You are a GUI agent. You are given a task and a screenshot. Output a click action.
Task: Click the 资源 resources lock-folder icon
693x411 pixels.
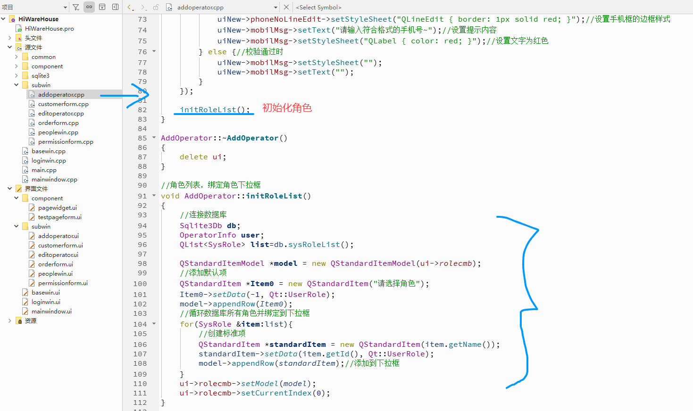point(19,321)
